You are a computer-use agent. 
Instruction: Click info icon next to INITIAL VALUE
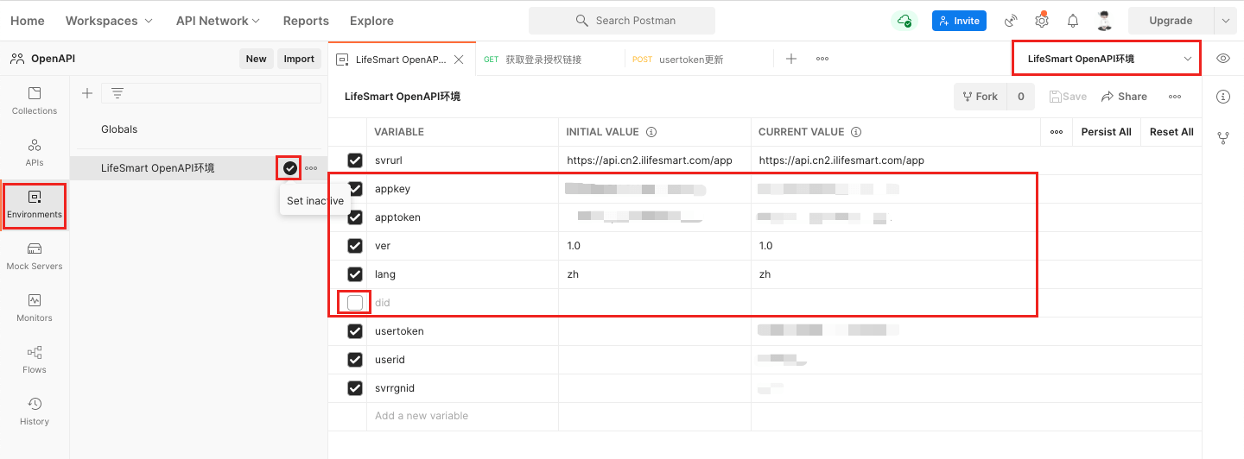point(651,132)
